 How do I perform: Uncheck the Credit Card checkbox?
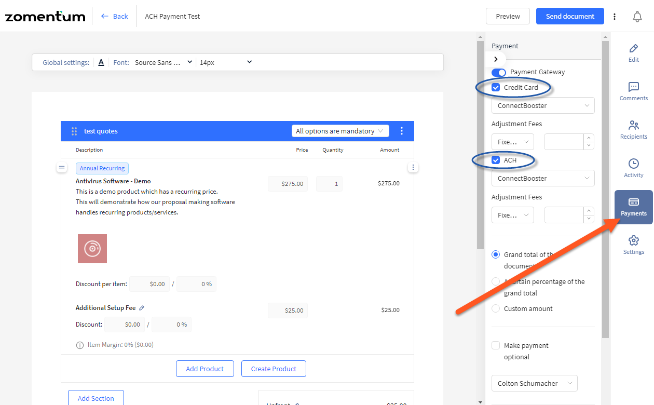pos(496,88)
